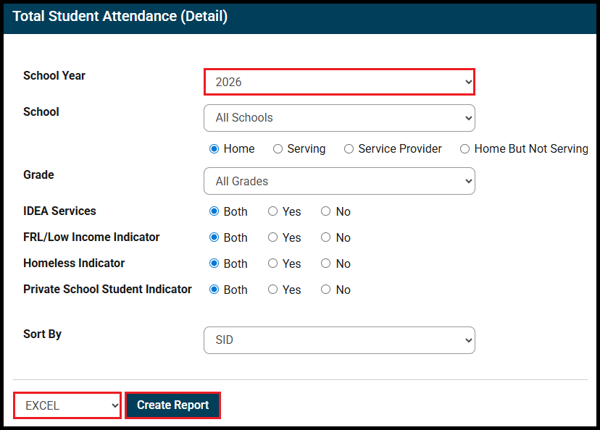Set Private School Student Indicator to No
600x430 pixels.
click(x=326, y=290)
